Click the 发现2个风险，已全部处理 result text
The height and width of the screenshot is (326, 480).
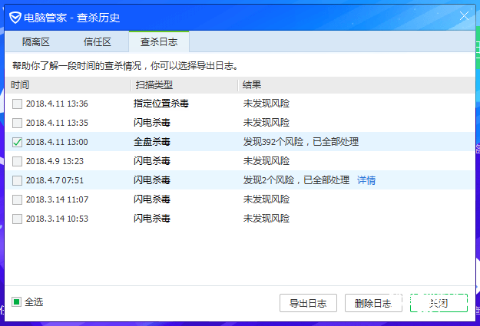296,180
